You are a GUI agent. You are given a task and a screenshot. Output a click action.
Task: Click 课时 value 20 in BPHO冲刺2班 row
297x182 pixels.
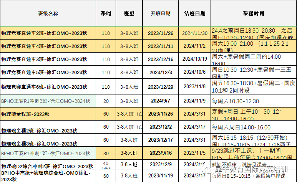coord(106,101)
